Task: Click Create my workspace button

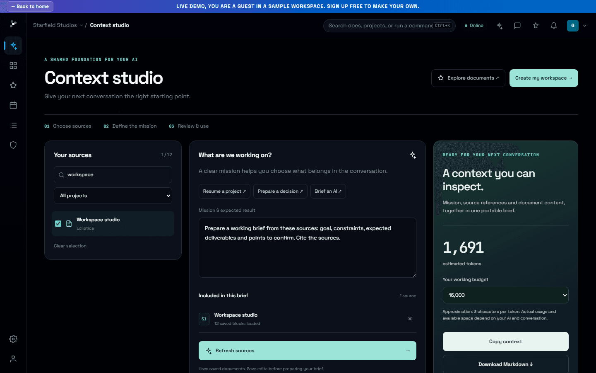Action: coord(544,78)
